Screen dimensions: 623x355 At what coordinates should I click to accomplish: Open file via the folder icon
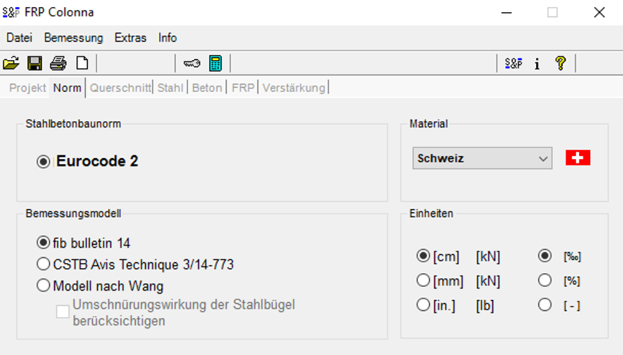tap(11, 63)
